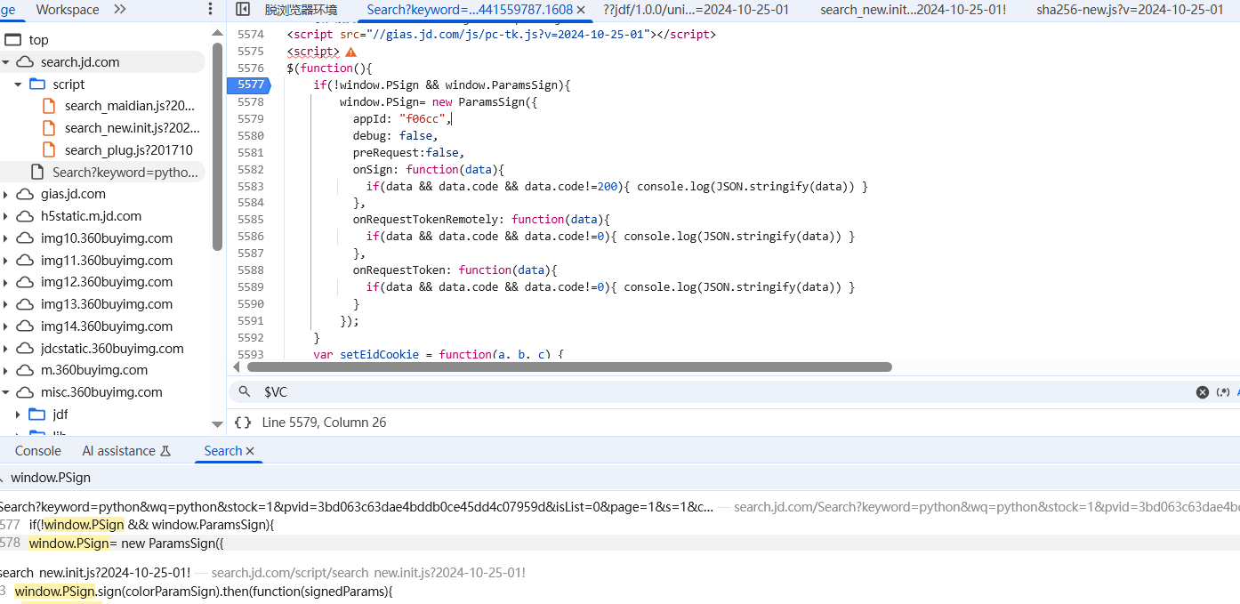Viewport: 1240px width, 604px height.
Task: Clear the $VC find-in-file text
Action: click(x=1202, y=392)
